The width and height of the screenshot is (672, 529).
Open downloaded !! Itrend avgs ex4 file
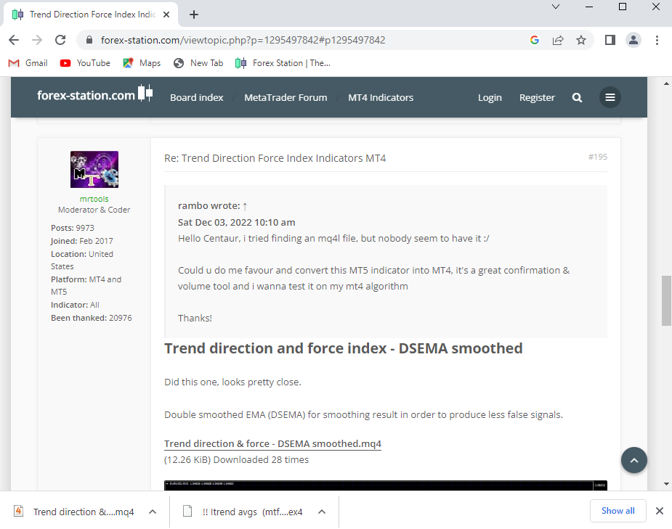point(243,512)
